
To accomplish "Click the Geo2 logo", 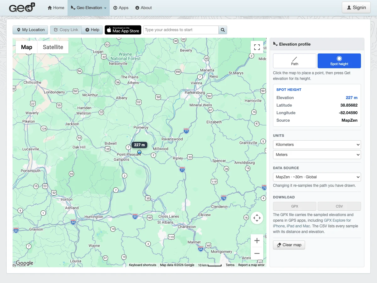I will click(x=22, y=8).
